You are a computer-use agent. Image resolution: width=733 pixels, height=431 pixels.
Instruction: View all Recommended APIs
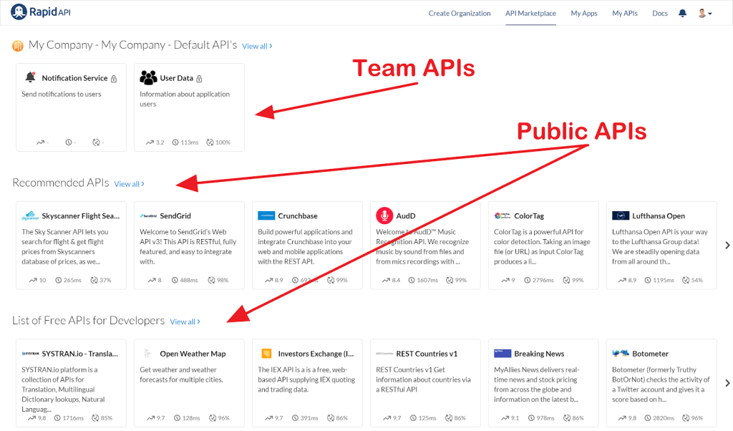[x=129, y=184]
